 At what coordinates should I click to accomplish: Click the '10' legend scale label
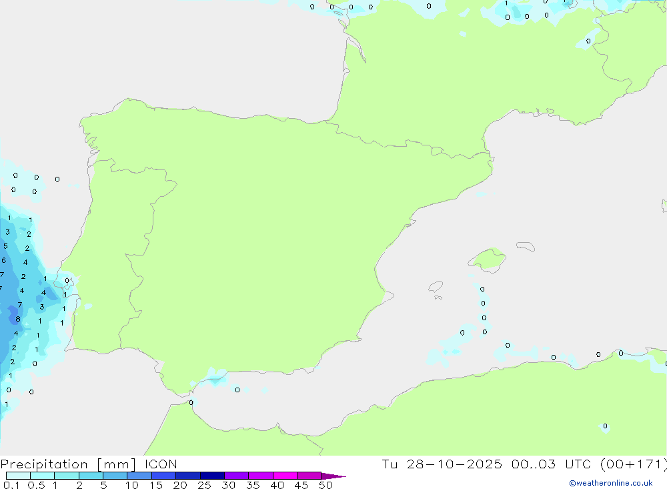pos(132,485)
